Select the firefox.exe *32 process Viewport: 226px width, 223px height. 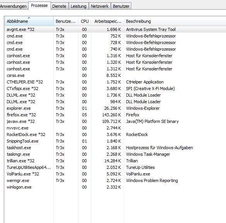[x=115, y=115]
